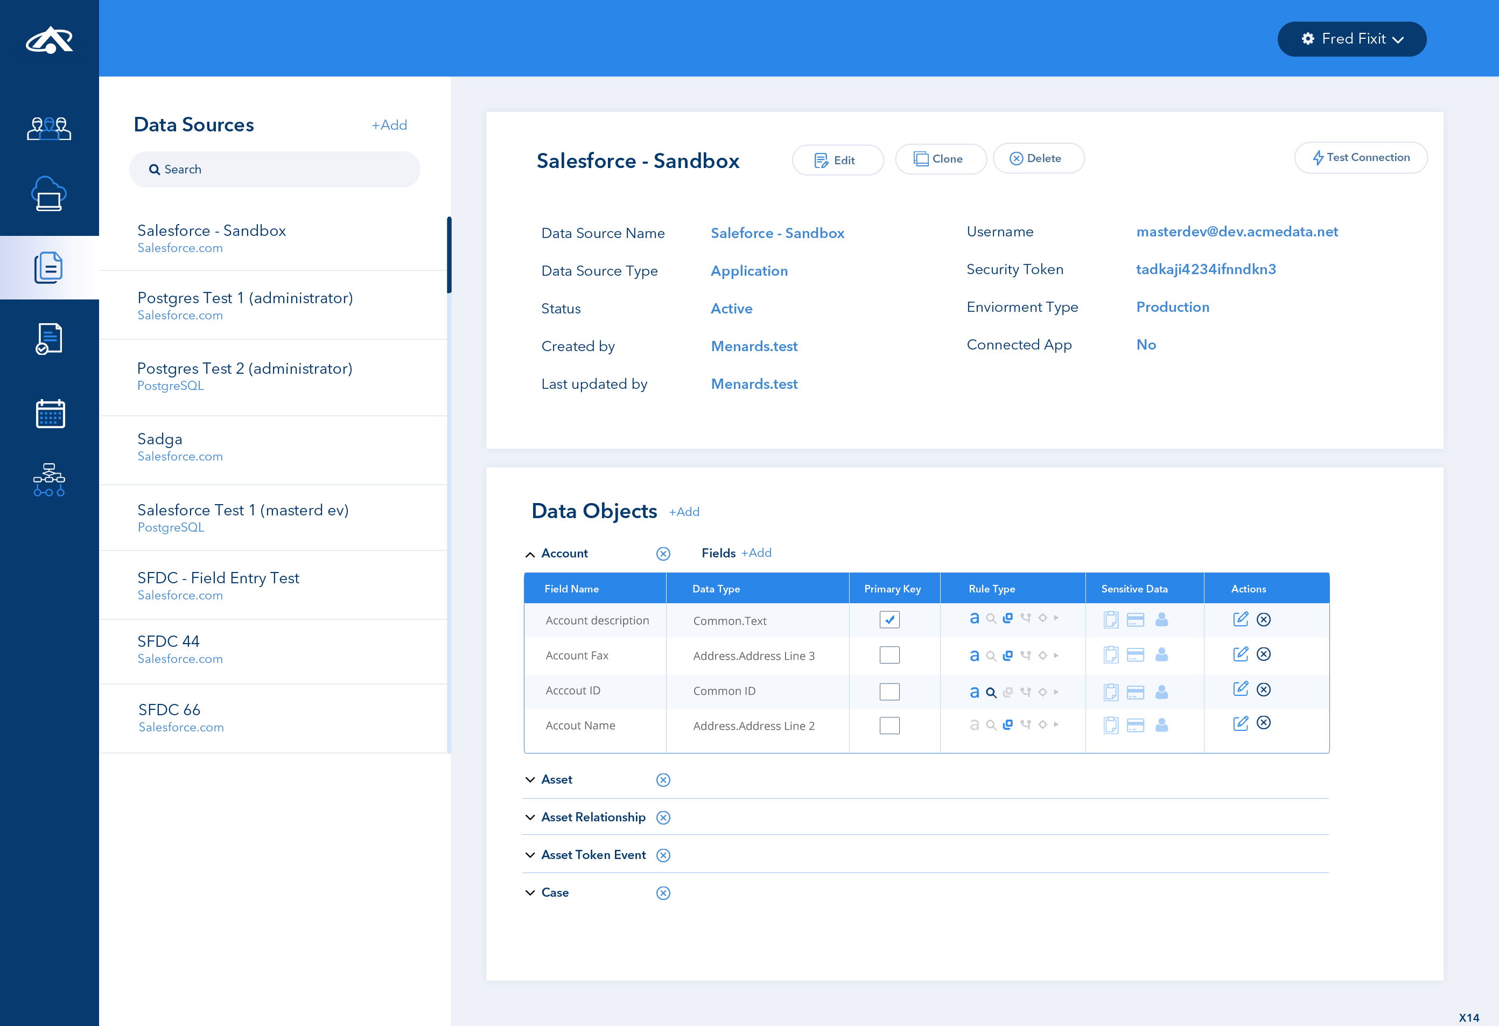Screen dimensions: 1499x1026
Task: Open the hierarchy diagram icon in sidebar
Action: click(x=49, y=479)
